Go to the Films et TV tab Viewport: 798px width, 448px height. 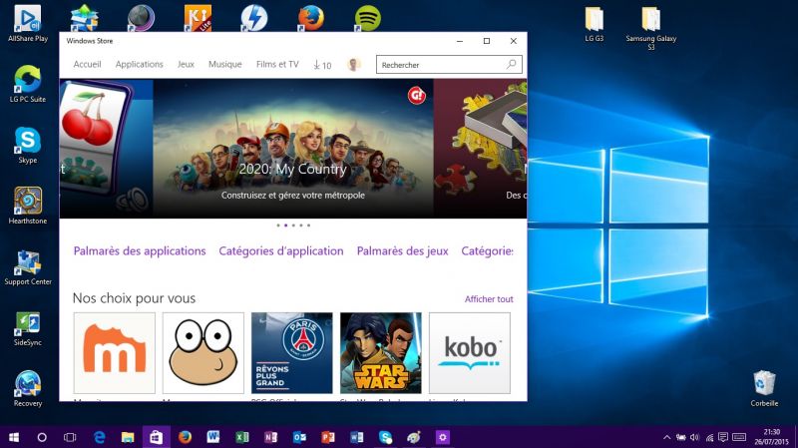(x=277, y=64)
